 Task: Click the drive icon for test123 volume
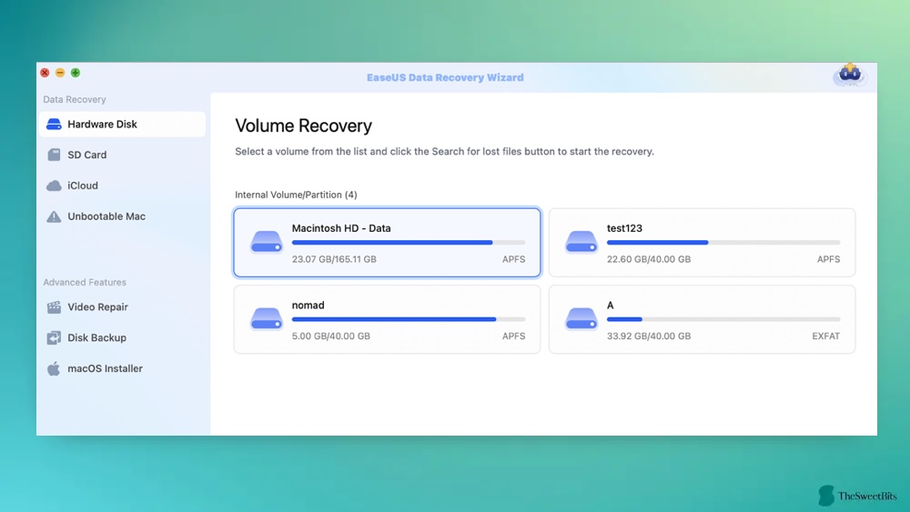(581, 243)
